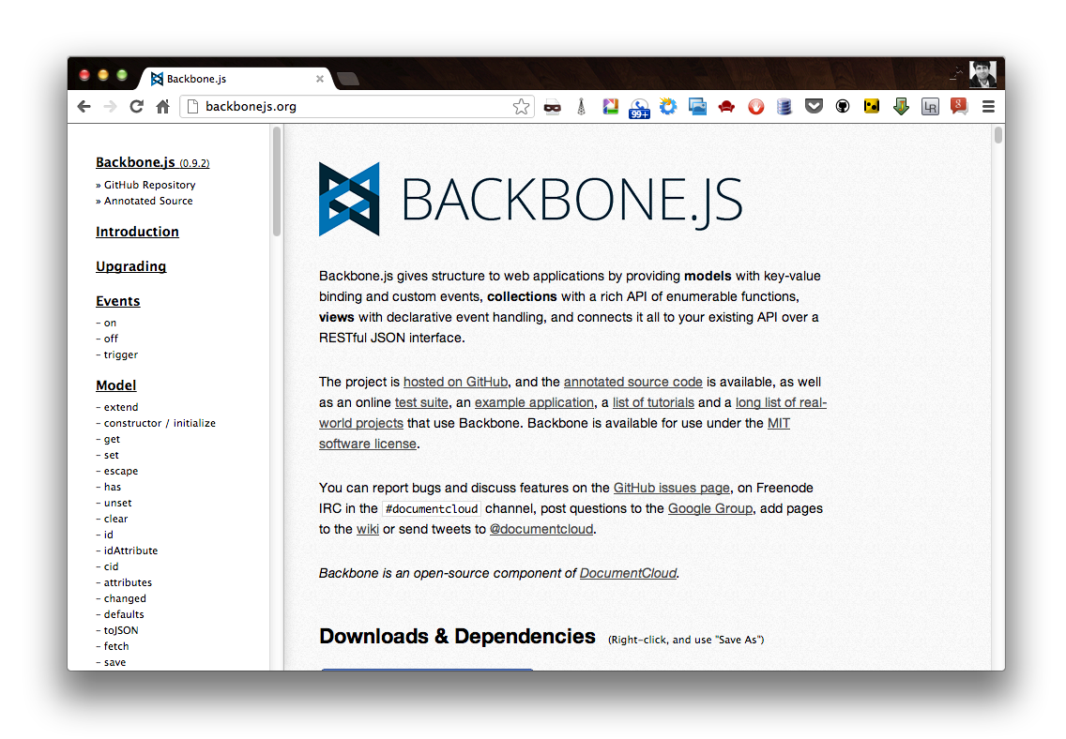1066x739 pixels.
Task: Click the radio tower extension icon
Action: [581, 107]
